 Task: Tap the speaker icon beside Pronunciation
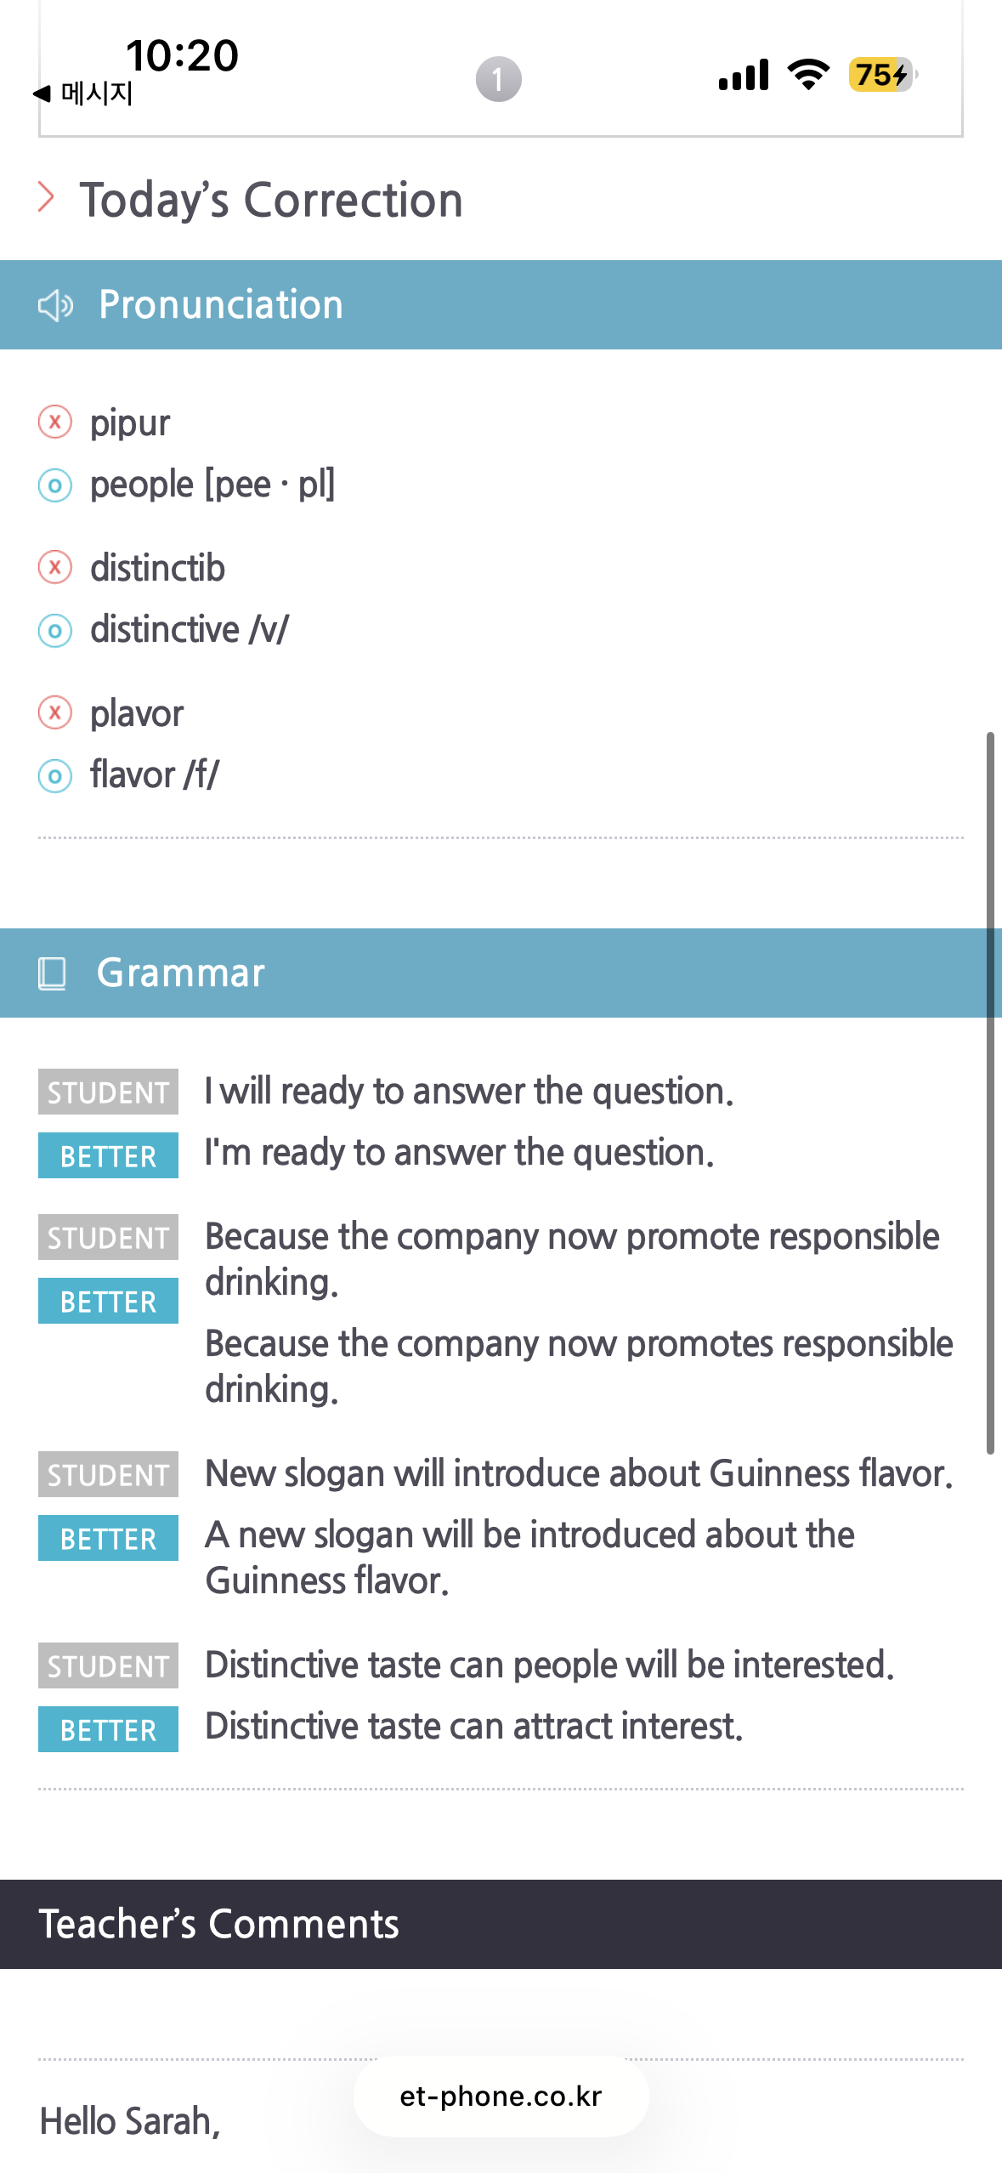[56, 305]
